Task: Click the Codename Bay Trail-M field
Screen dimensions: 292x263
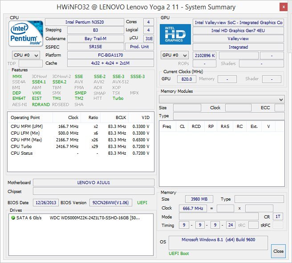Action: (95, 39)
